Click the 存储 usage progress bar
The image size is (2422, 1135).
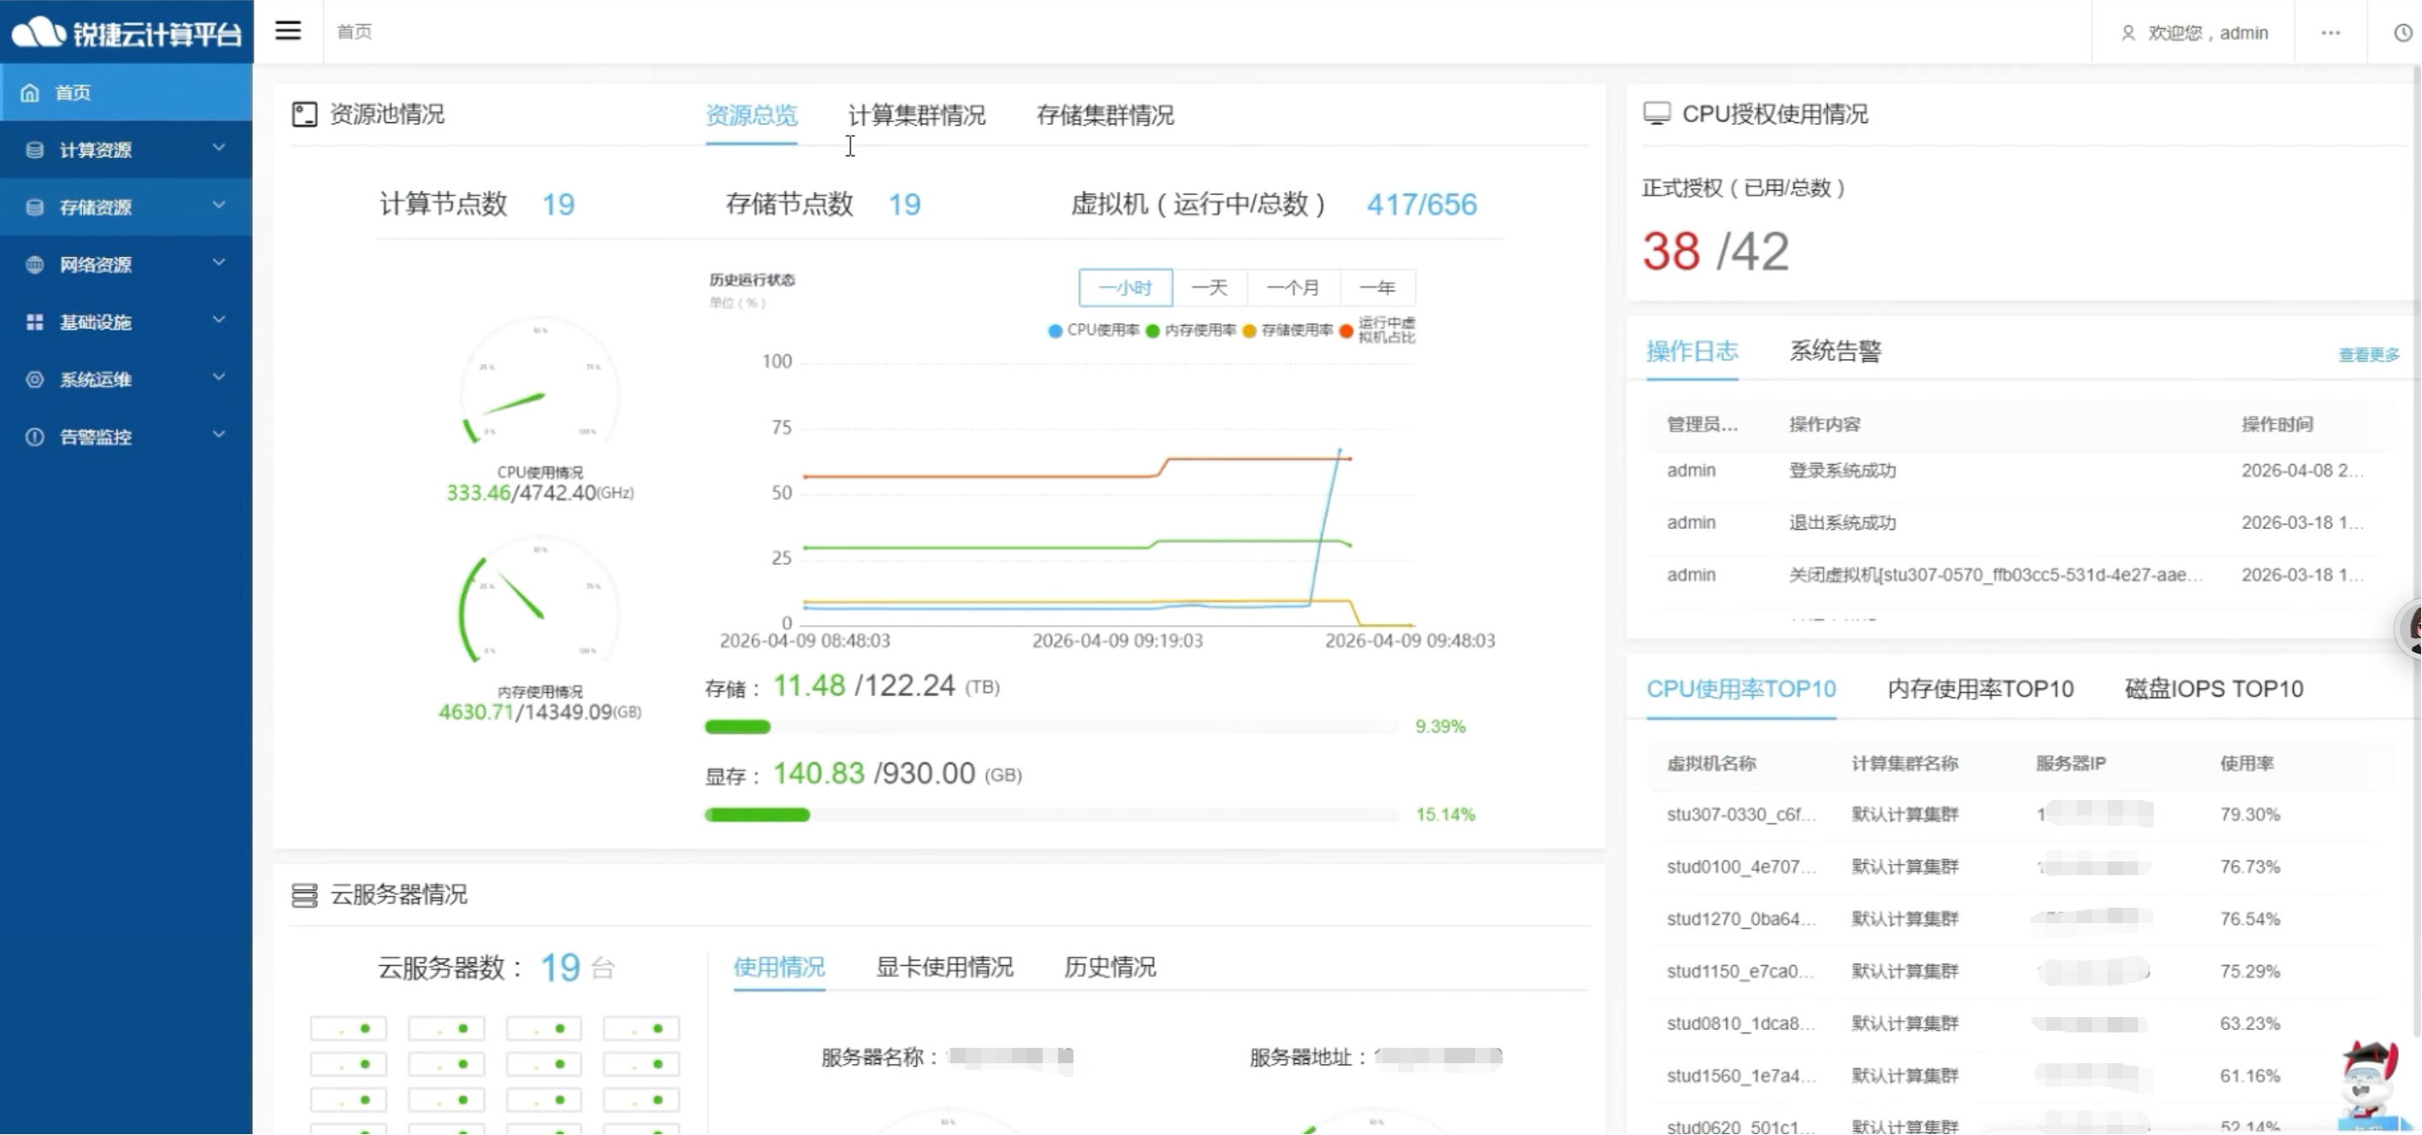pyautogui.click(x=1051, y=726)
